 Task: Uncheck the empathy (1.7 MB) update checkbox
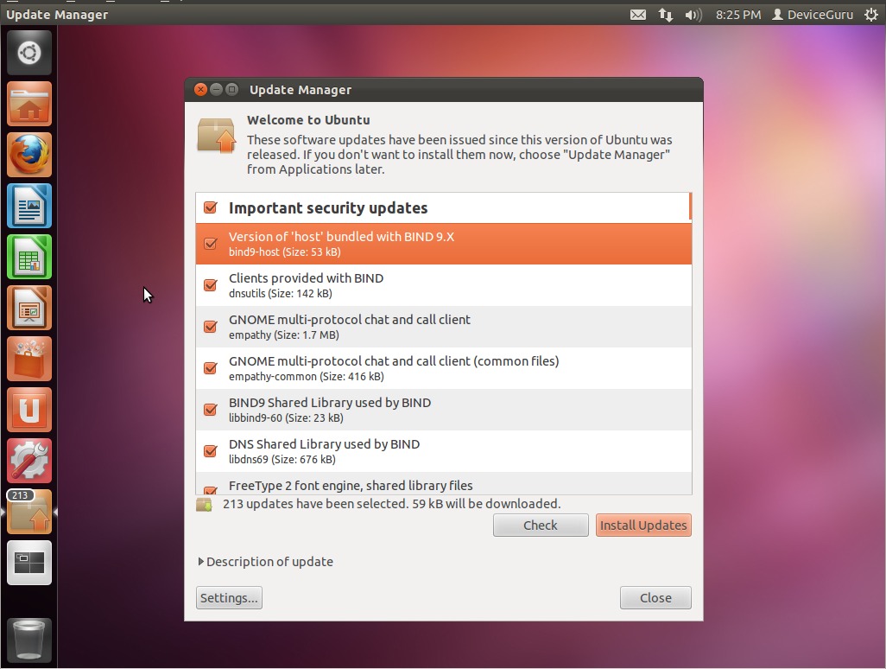[x=210, y=327]
